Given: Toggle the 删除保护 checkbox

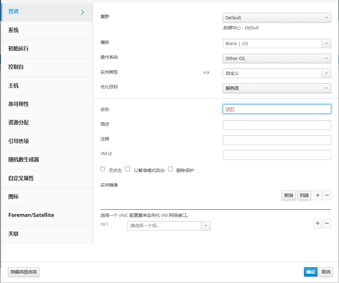Looking at the screenshot, I should coord(170,169).
